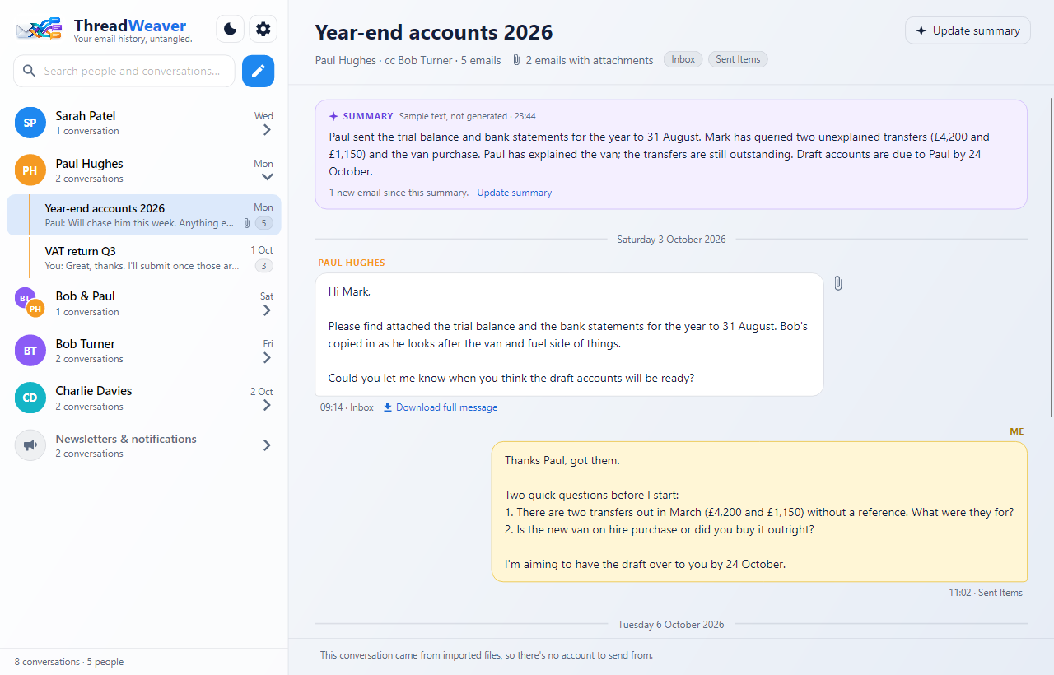1054x675 pixels.
Task: Open settings via the gear icon
Action: 263,30
